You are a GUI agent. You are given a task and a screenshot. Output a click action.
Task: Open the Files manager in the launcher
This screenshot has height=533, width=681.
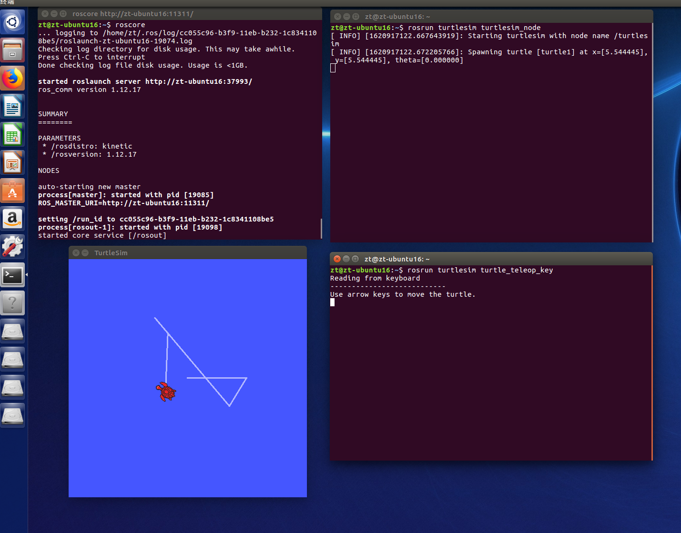[12, 50]
